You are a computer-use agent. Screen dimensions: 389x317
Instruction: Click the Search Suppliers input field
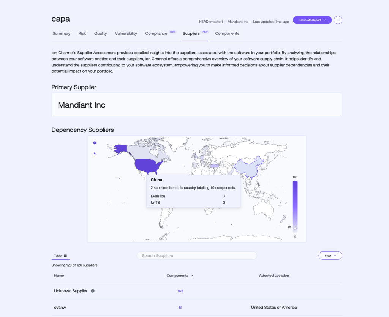(x=196, y=256)
